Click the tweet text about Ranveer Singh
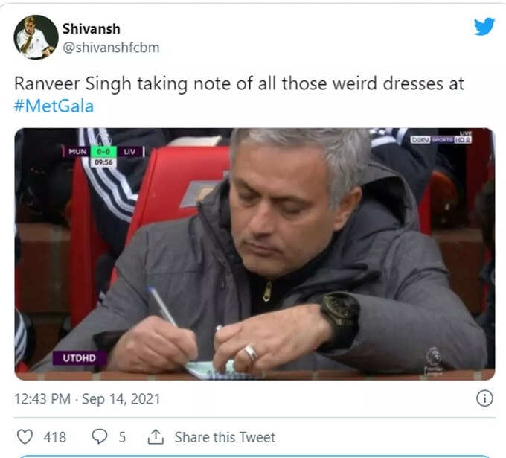This screenshot has width=506, height=458. (239, 95)
